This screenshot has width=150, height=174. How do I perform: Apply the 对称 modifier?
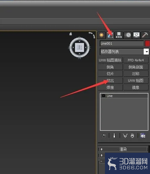pos(136,74)
